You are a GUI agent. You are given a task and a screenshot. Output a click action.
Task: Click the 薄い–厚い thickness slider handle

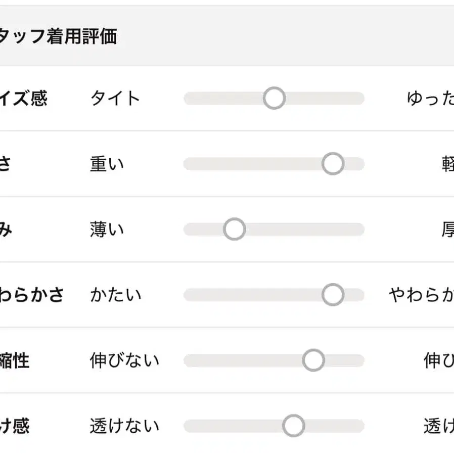[x=234, y=230]
